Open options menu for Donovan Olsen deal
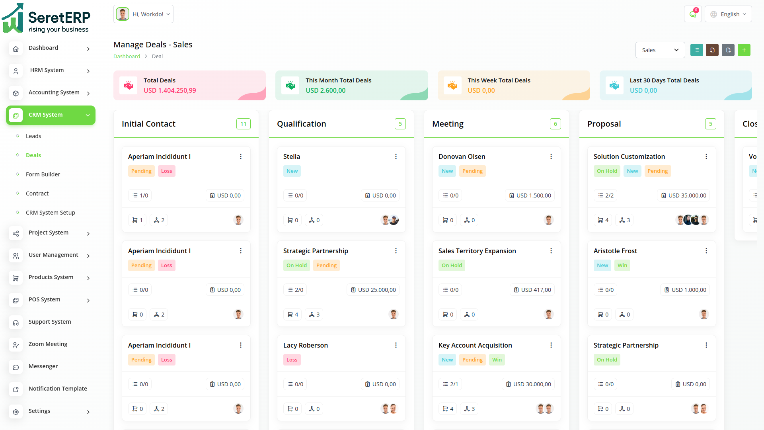The width and height of the screenshot is (764, 430). [551, 156]
